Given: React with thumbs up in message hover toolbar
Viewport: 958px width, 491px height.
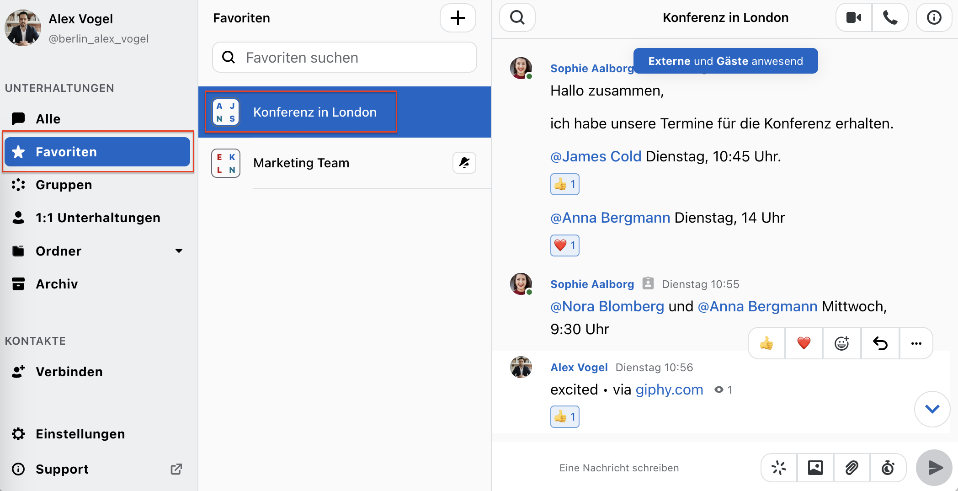Looking at the screenshot, I should point(766,343).
